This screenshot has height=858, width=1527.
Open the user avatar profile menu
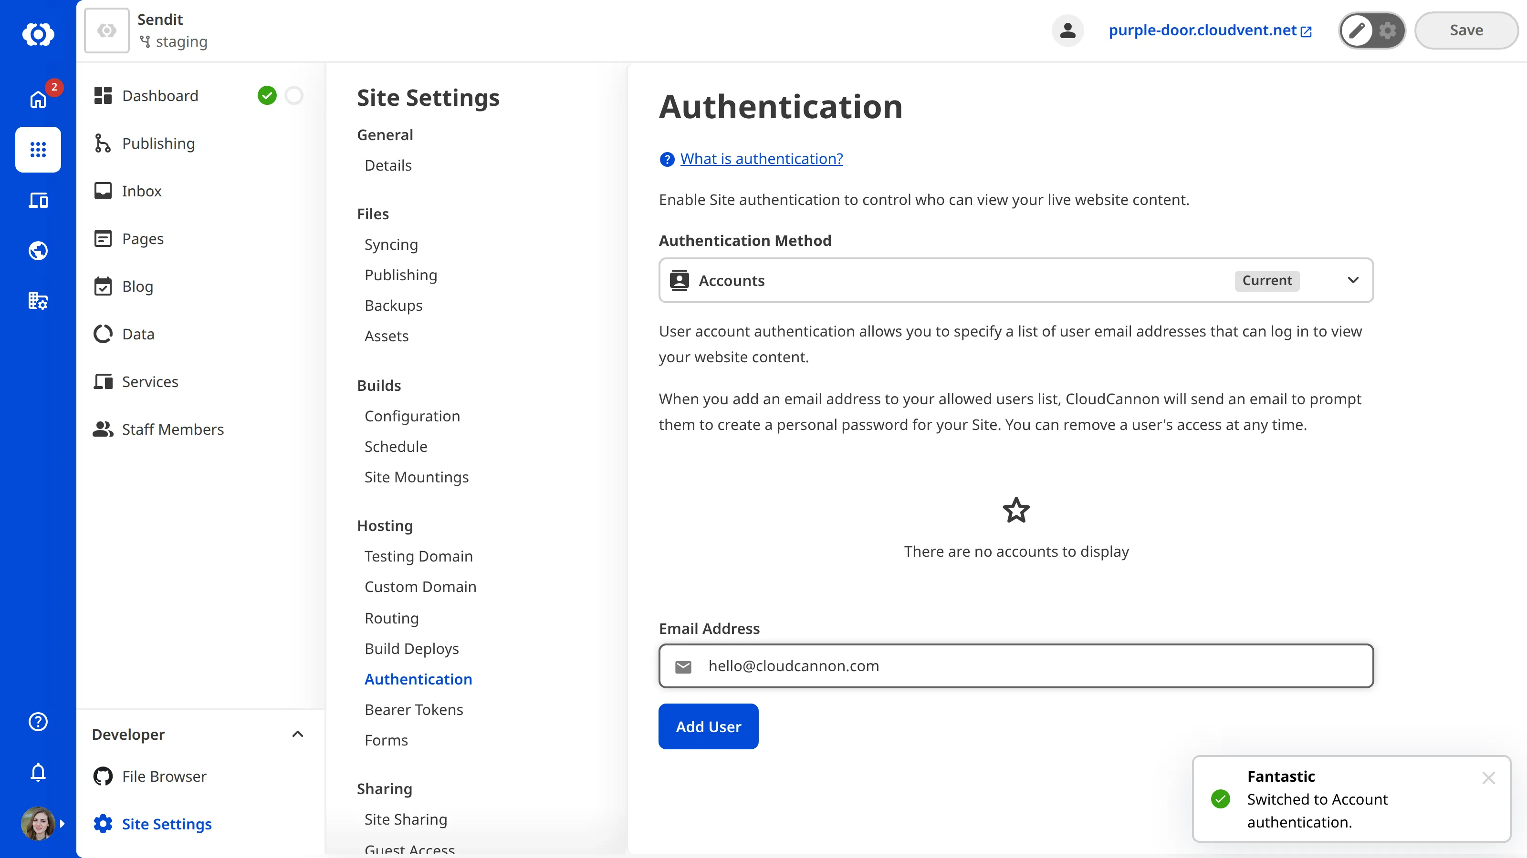click(x=38, y=823)
